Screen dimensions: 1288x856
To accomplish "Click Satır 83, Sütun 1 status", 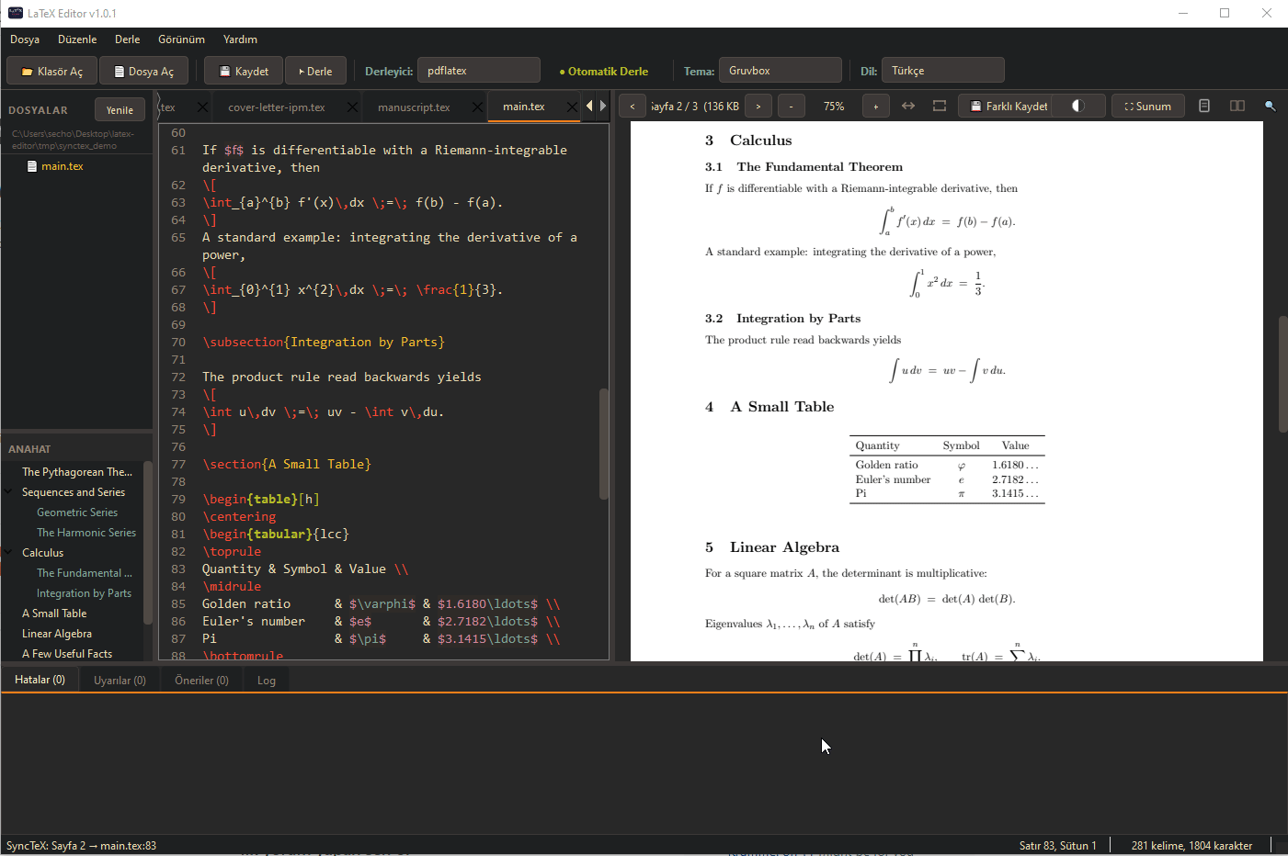I will (1057, 846).
